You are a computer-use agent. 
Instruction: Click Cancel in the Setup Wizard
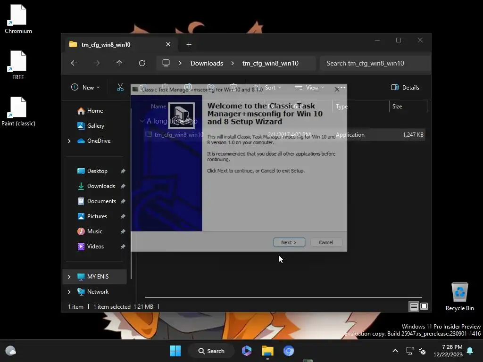click(326, 242)
